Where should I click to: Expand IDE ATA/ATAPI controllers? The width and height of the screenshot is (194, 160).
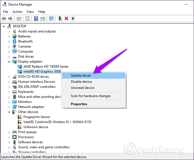coord(9,87)
